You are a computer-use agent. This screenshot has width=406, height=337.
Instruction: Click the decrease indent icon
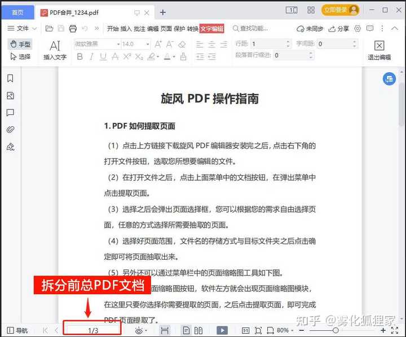tap(200, 56)
